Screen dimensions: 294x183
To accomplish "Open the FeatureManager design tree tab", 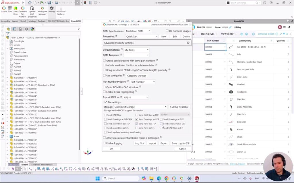I will (8, 29).
